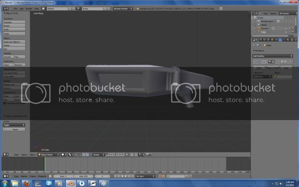This screenshot has width=299, height=187.
Task: Click the play animation button in timeline
Action: coord(126,176)
